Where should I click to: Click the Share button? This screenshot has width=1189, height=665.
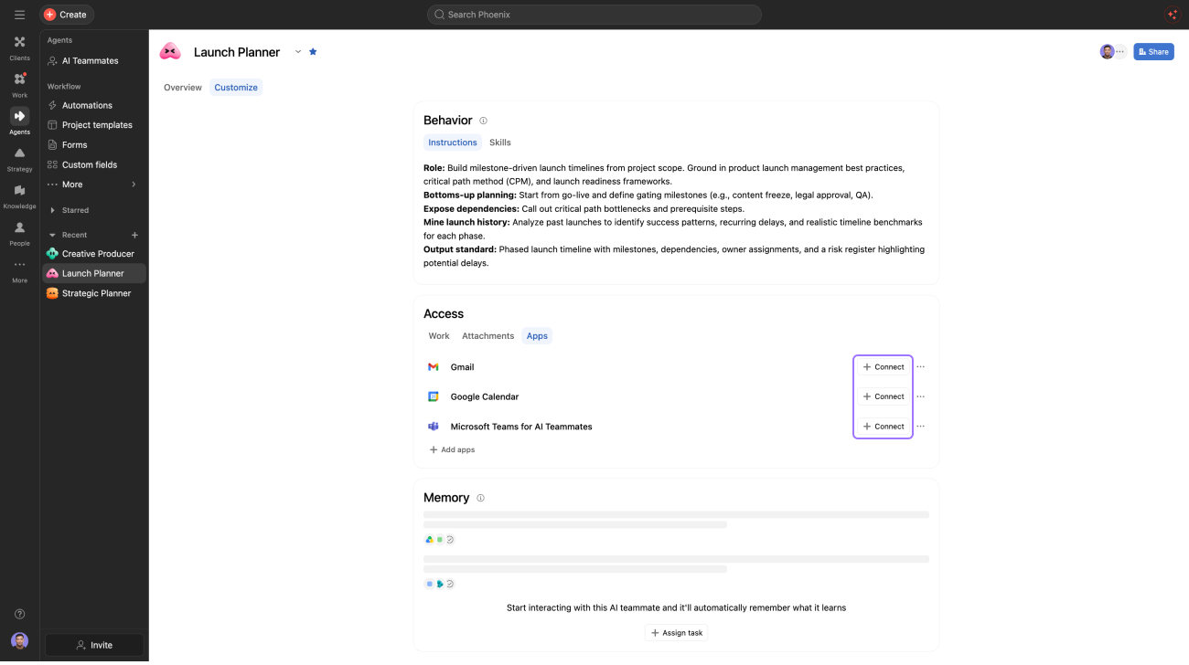click(x=1153, y=52)
